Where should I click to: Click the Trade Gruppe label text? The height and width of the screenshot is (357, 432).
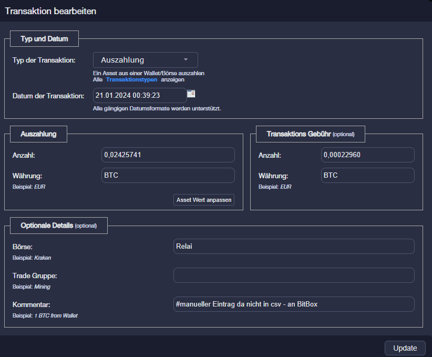point(35,276)
